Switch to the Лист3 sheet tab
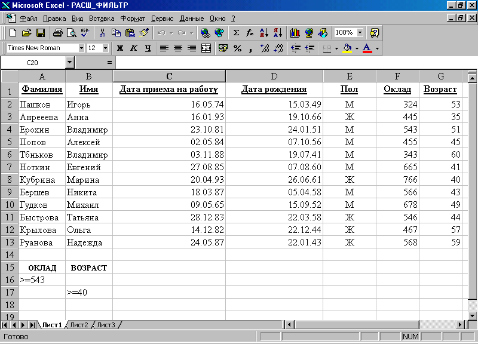478x344 pixels. pyautogui.click(x=106, y=325)
